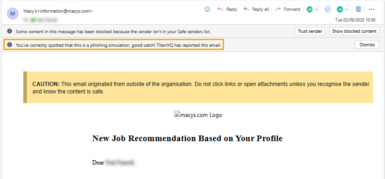The width and height of the screenshot is (385, 179).
Task: Click the Macy's sender name and address
Action: [x=58, y=11]
